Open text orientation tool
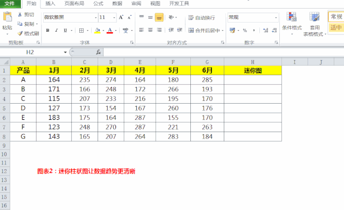Viewport: 344px width, 210px height. pos(171,17)
